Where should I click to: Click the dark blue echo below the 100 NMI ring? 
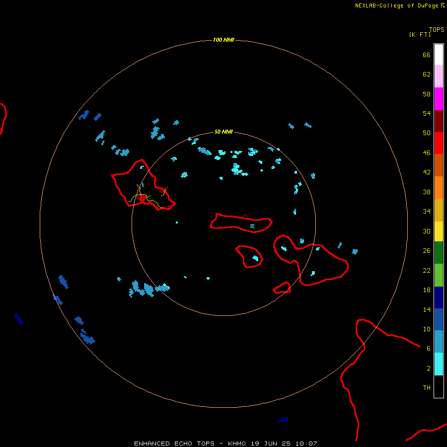coord(284,420)
